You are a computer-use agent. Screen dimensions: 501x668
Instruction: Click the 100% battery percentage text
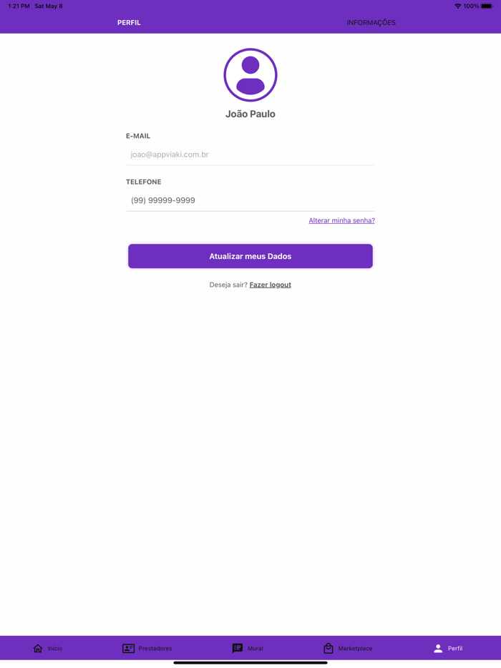tap(472, 6)
